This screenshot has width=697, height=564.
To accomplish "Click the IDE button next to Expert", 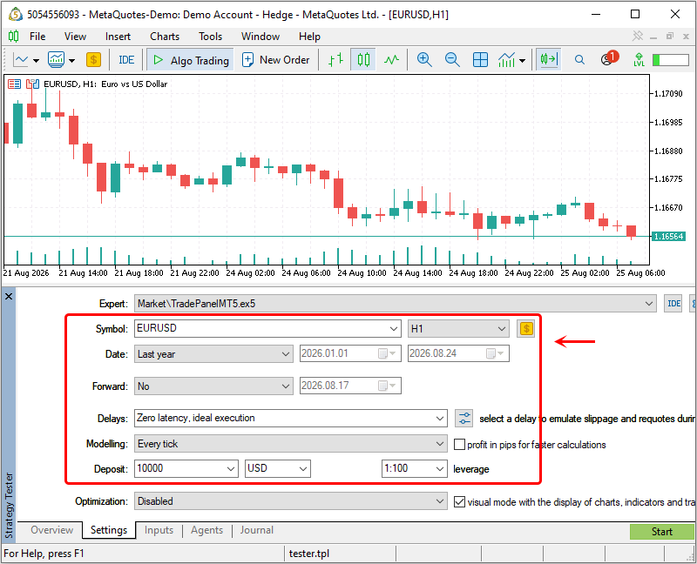I will point(673,304).
